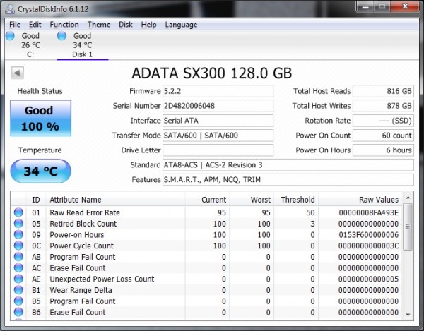Open the Edit menu
Image resolution: width=424 pixels, height=331 pixels.
[x=35, y=25]
